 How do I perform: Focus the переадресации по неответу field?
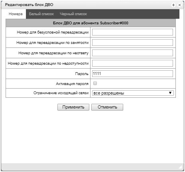[132, 53]
